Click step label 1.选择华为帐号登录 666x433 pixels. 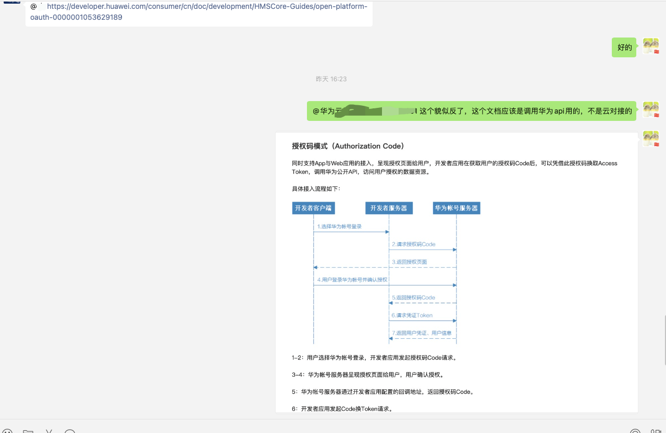point(339,227)
